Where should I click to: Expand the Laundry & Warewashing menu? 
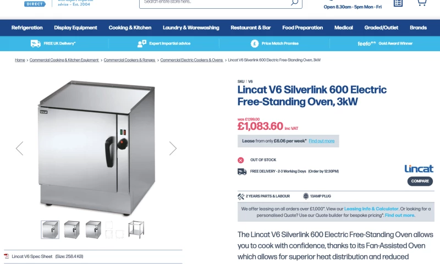[191, 28]
